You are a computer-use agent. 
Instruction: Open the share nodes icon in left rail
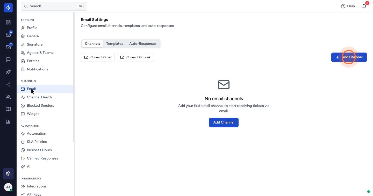pyautogui.click(x=8, y=84)
